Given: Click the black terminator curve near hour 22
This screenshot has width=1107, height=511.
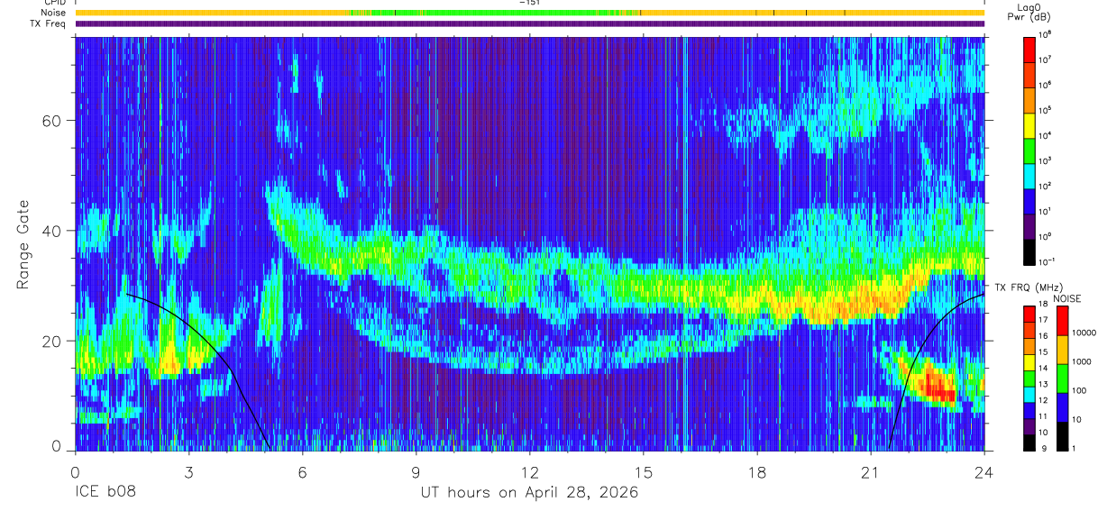Looking at the screenshot, I should click(916, 356).
